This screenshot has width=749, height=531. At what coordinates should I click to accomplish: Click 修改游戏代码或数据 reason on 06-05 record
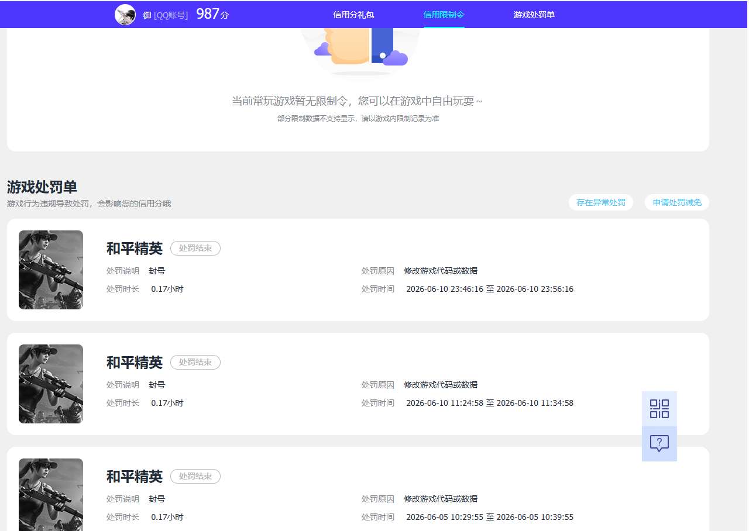coord(441,499)
